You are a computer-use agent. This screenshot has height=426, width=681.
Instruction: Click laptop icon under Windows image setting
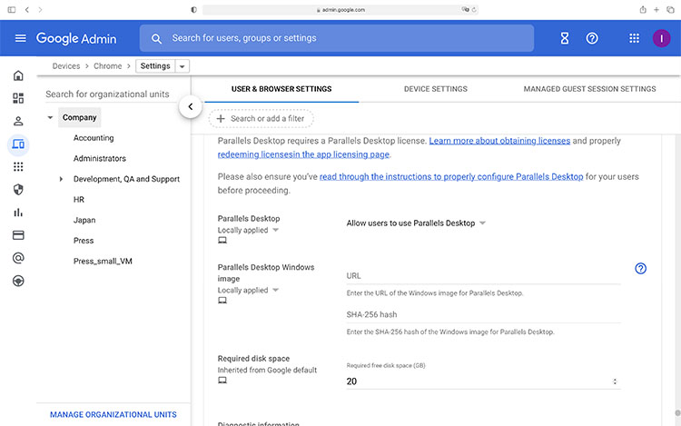point(222,300)
